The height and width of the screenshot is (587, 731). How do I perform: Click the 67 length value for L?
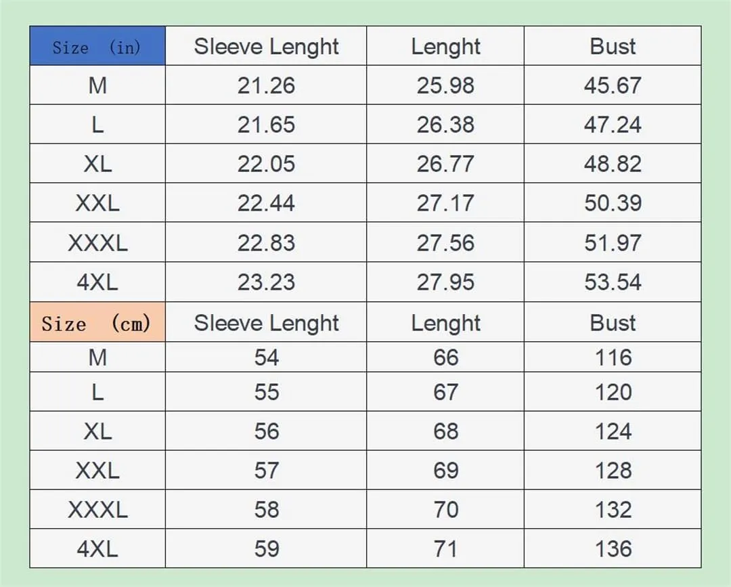[445, 391]
